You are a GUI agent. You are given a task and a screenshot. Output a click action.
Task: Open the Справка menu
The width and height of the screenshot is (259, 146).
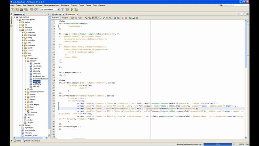point(102,5)
